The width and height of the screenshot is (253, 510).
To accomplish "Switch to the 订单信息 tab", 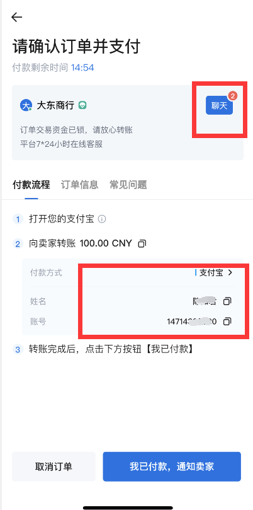I will coord(79,185).
